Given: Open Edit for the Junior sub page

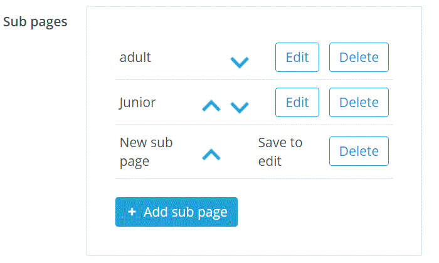Looking at the screenshot, I should coord(297,103).
